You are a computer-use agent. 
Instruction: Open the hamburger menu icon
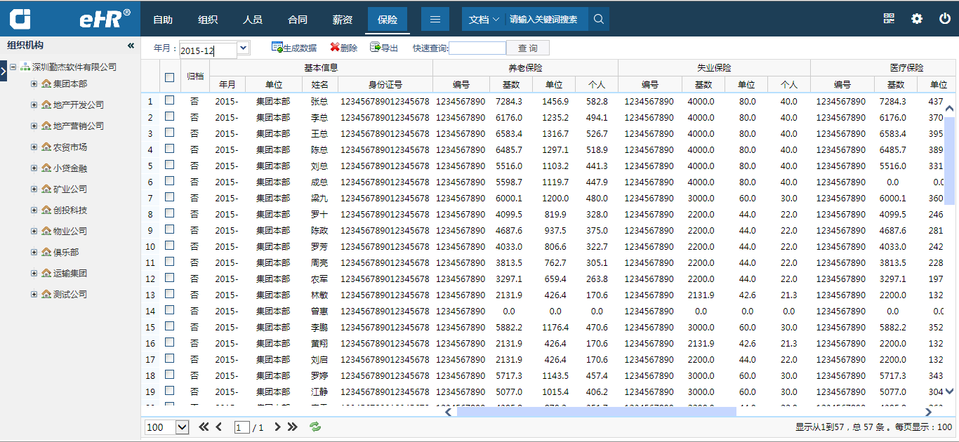(435, 20)
